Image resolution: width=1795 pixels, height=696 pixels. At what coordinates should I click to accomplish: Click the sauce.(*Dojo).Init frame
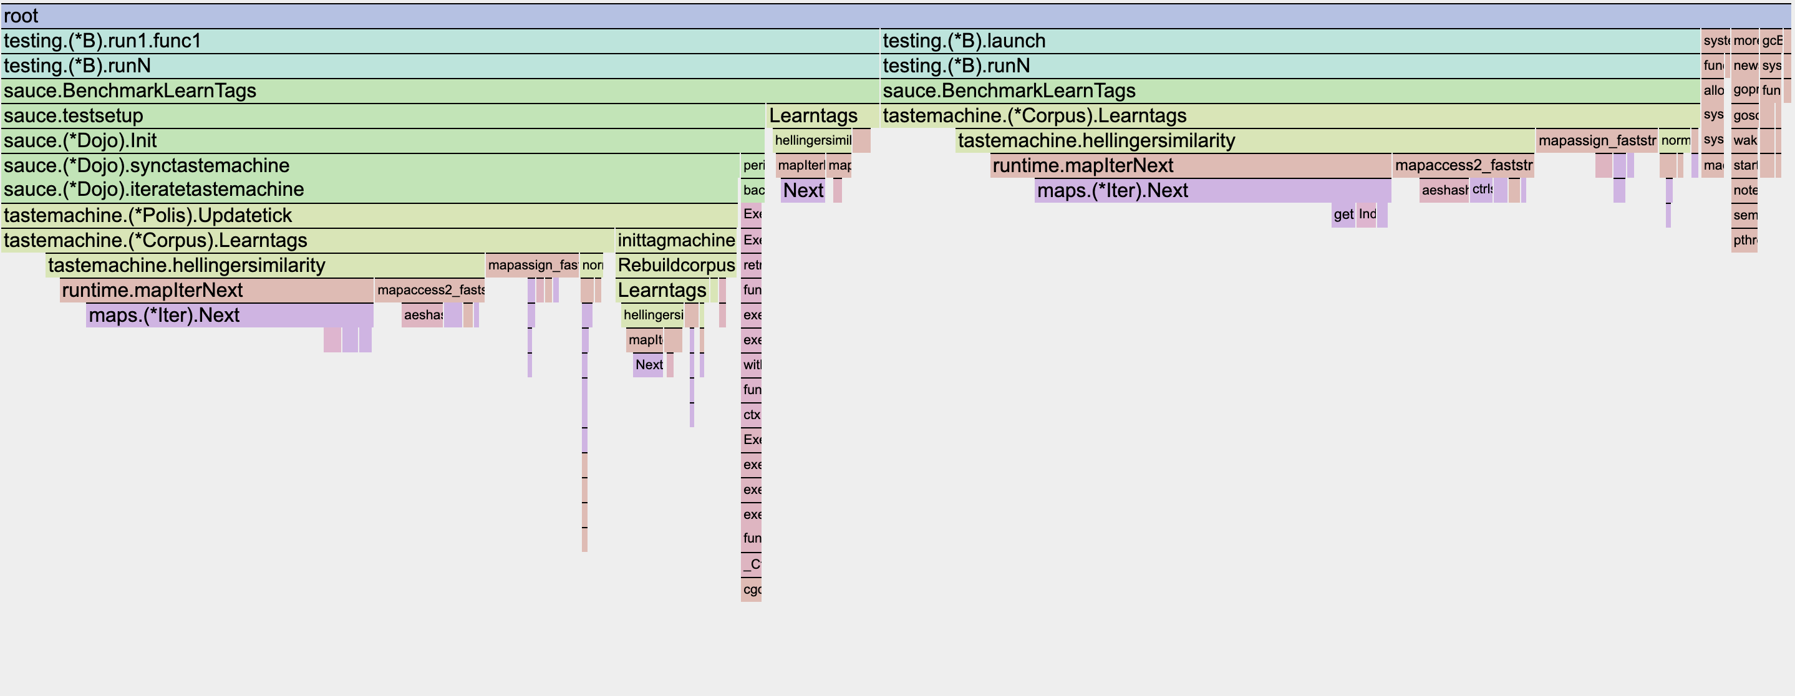click(x=382, y=141)
